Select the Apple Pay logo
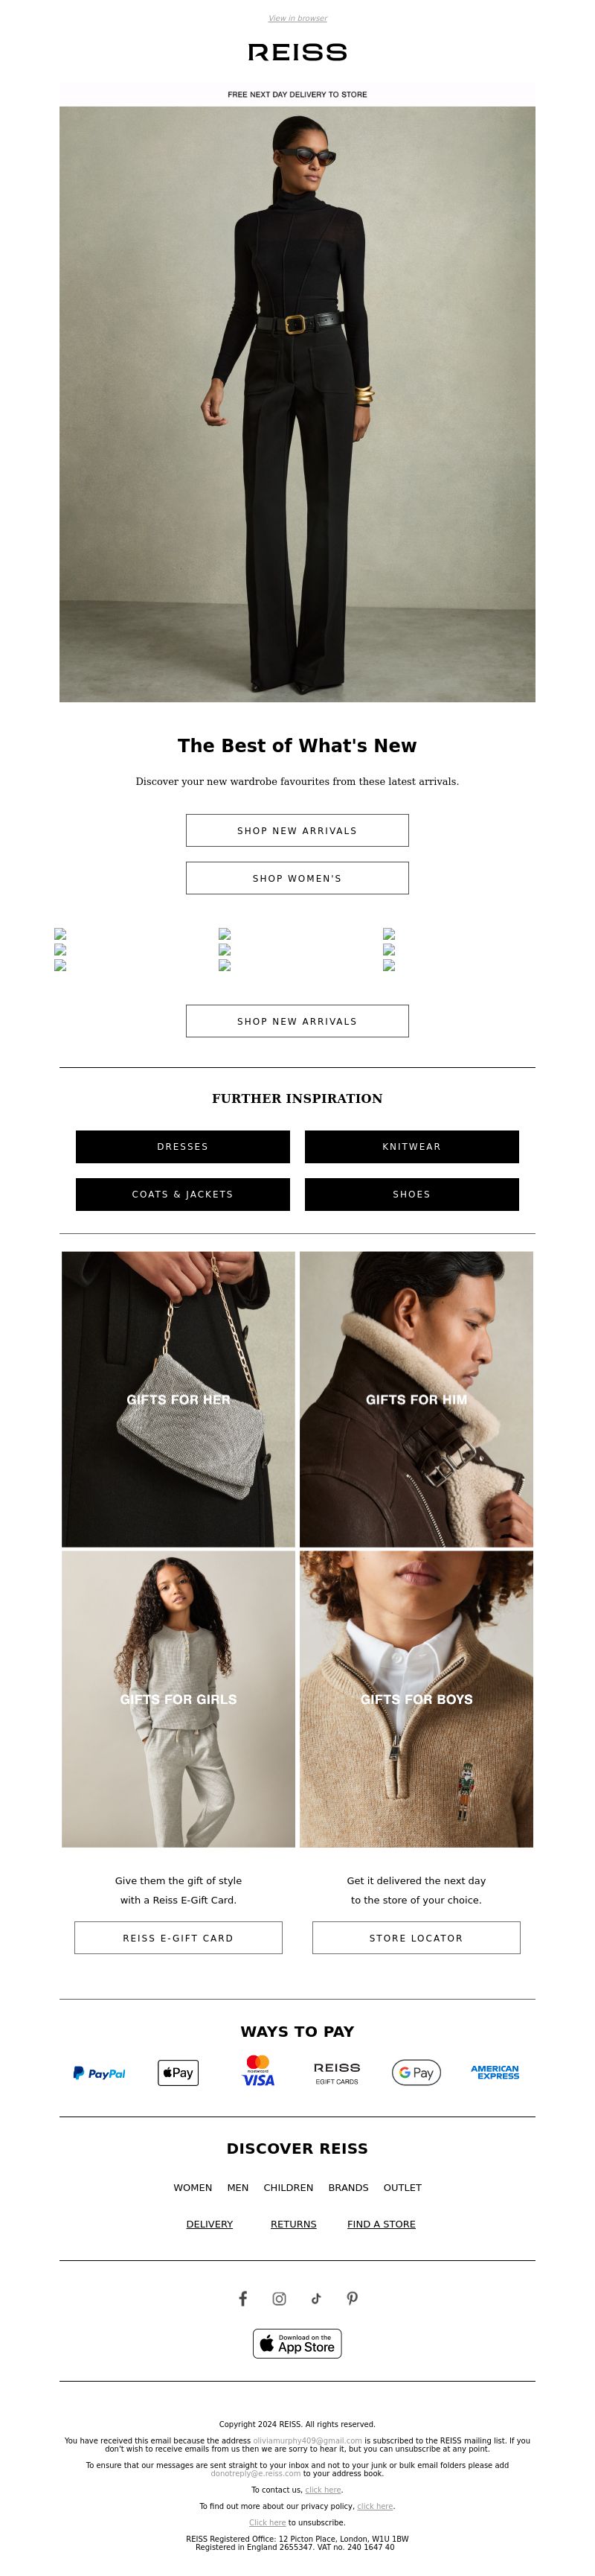The image size is (595, 2576). pos(178,2072)
